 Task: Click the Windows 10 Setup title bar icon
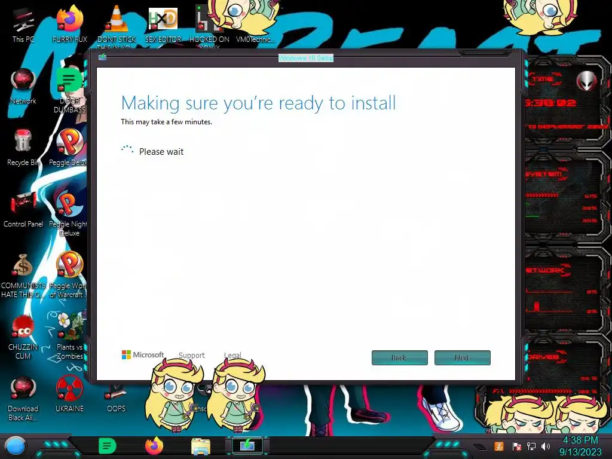(x=102, y=57)
